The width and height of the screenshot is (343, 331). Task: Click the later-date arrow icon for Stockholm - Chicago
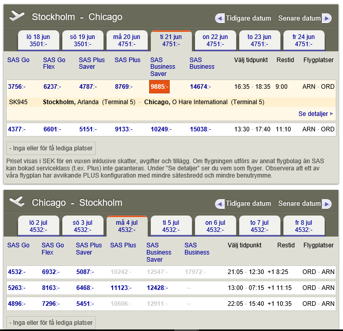click(327, 18)
